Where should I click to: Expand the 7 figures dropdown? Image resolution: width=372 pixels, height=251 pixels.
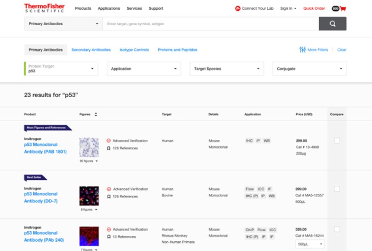tap(89, 250)
